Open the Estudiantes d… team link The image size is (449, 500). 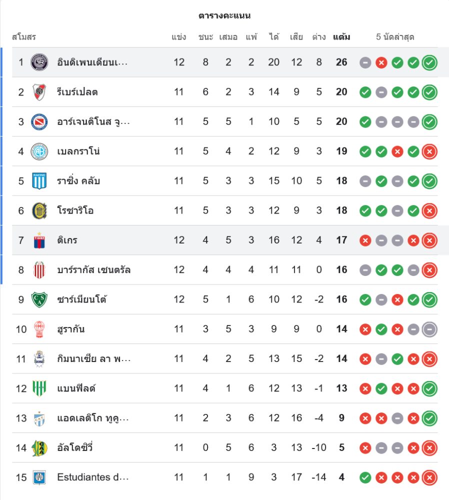[93, 477]
